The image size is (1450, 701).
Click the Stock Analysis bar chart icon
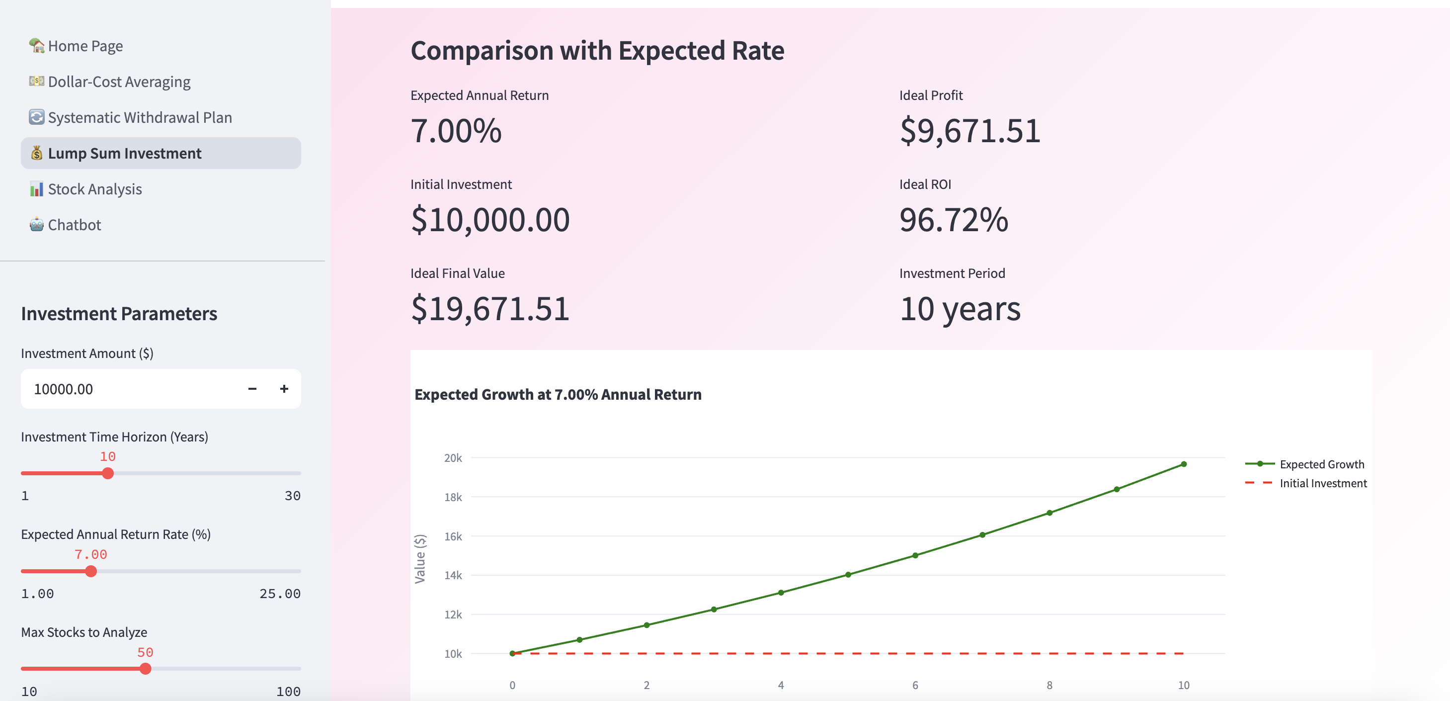[x=37, y=189]
